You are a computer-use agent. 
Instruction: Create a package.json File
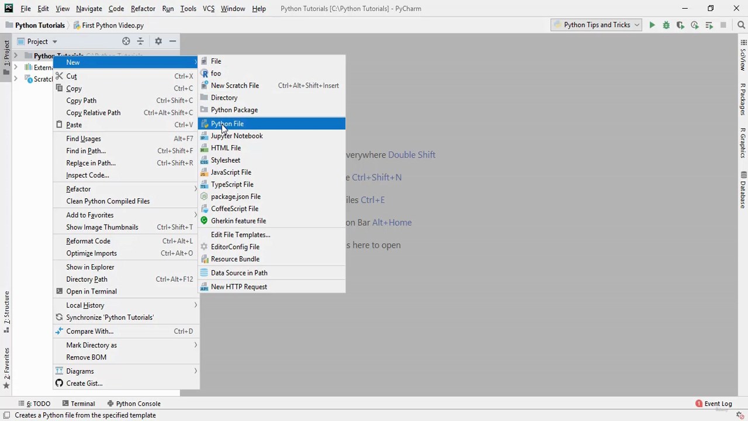[272, 196]
